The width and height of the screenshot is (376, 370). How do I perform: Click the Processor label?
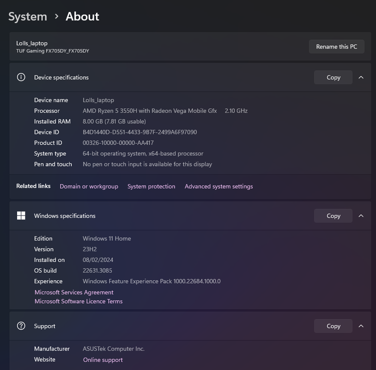click(x=47, y=111)
